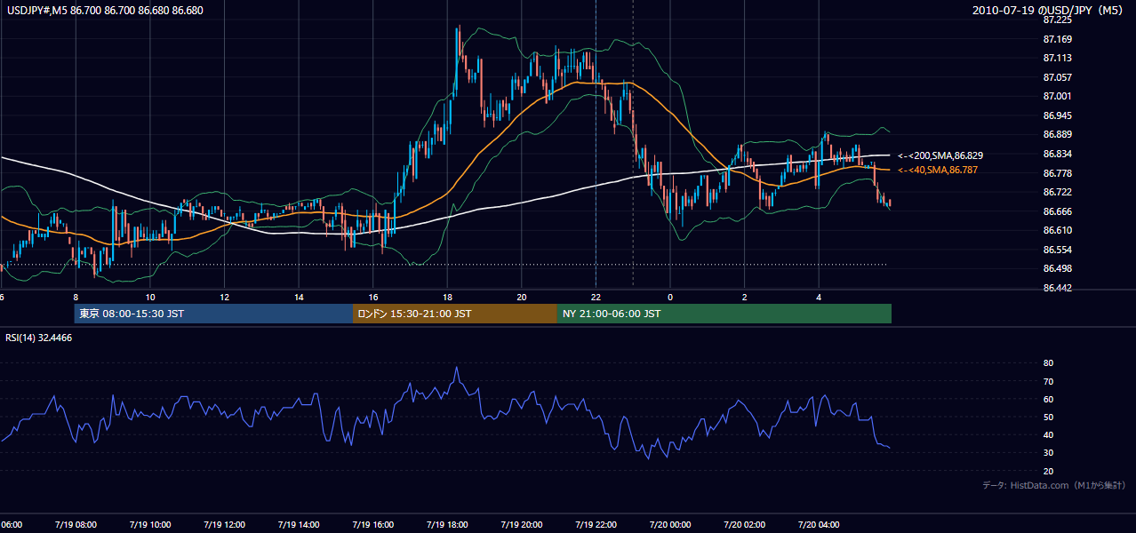Select the Tokyo session bar 東京 08:00-15:30 JST

[x=213, y=314]
